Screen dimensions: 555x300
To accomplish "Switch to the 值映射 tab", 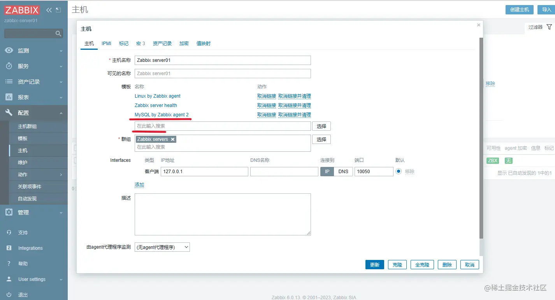I will pyautogui.click(x=204, y=44).
